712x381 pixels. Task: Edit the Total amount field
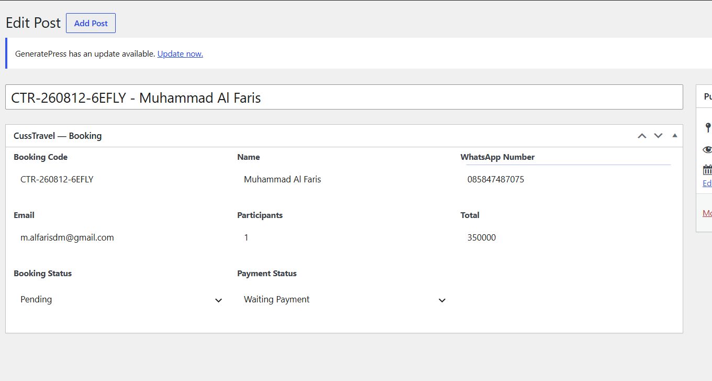coord(566,237)
